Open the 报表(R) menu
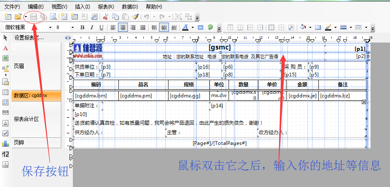Screen dimensions: 390x187 point(106,7)
